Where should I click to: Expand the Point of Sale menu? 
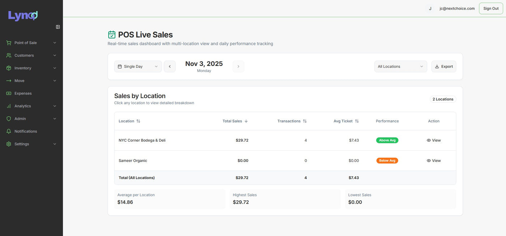tap(31, 43)
